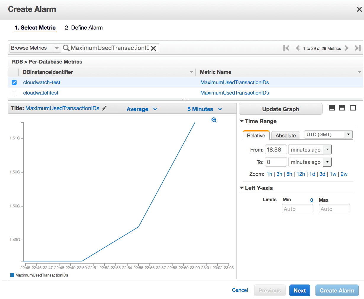Click the blue legend color swatch
The height and width of the screenshot is (299, 364).
[12, 275]
